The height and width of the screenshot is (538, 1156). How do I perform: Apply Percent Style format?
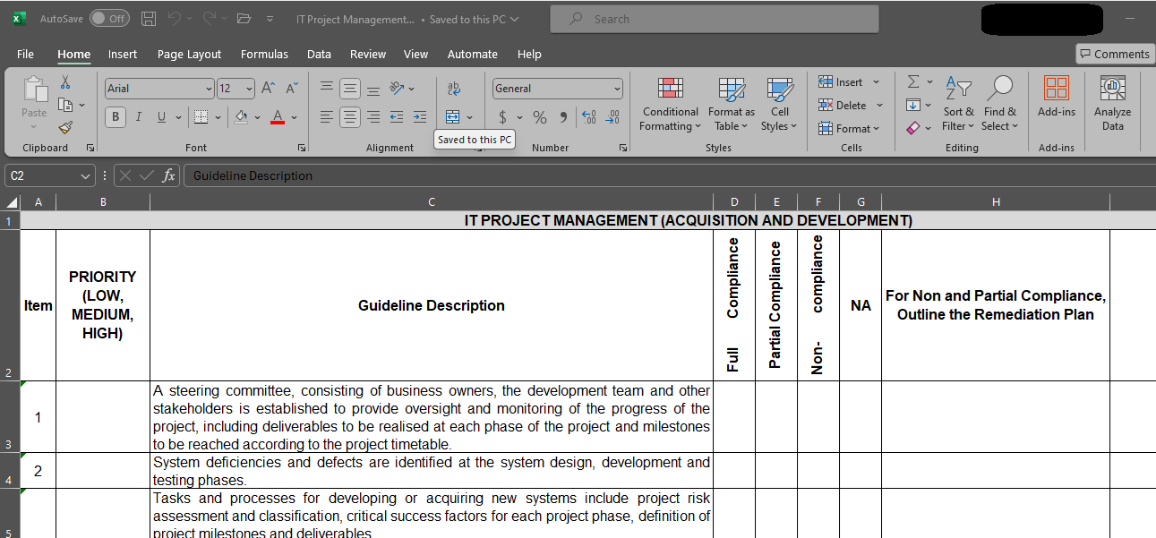pyautogui.click(x=540, y=117)
